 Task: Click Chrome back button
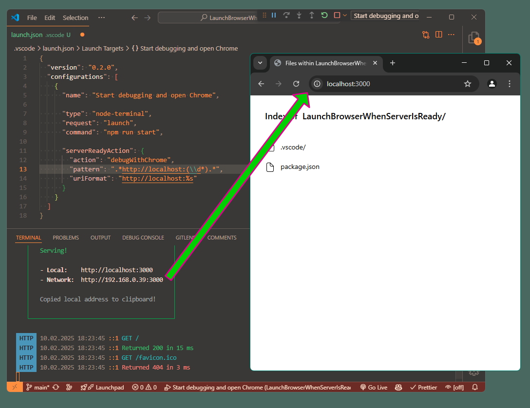[261, 84]
